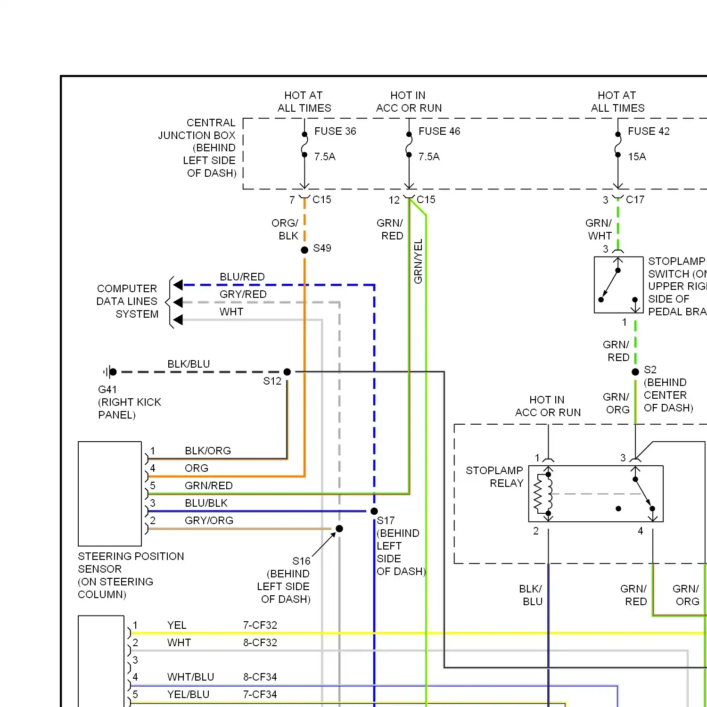Click the arrowhead on the GRY/RED line
The width and height of the screenshot is (707, 707).
[178, 302]
